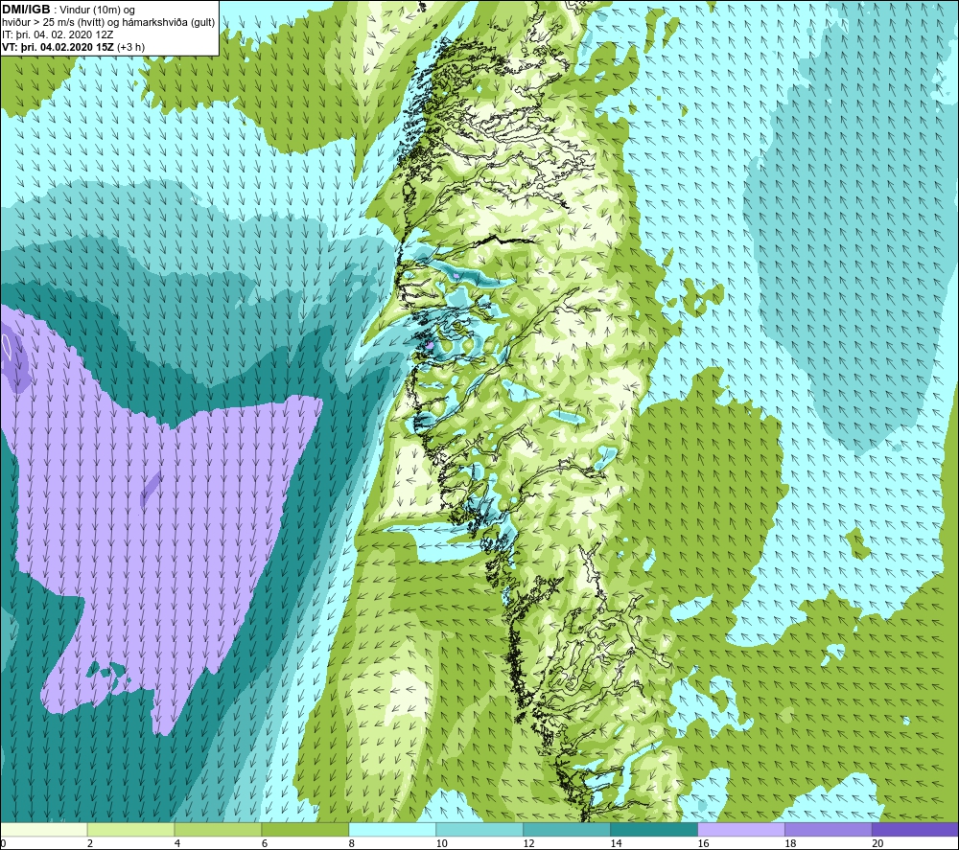Click the dark teal 14–16 m/s legend swatch

654,829
